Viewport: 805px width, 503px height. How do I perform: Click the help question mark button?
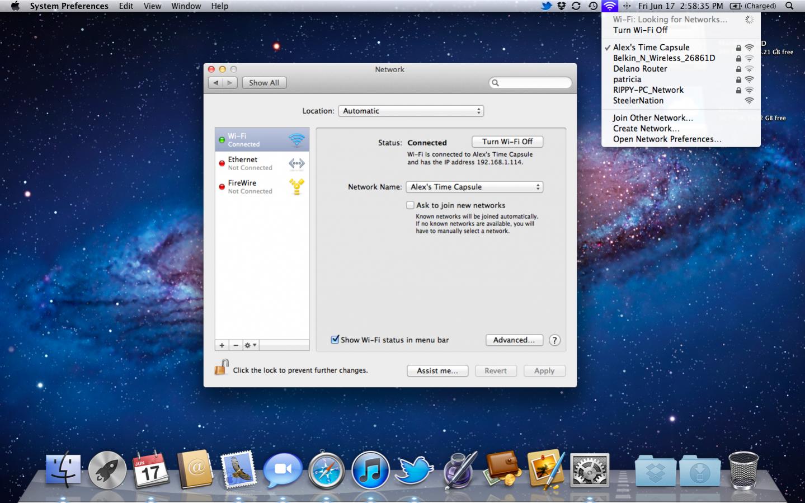coord(554,340)
